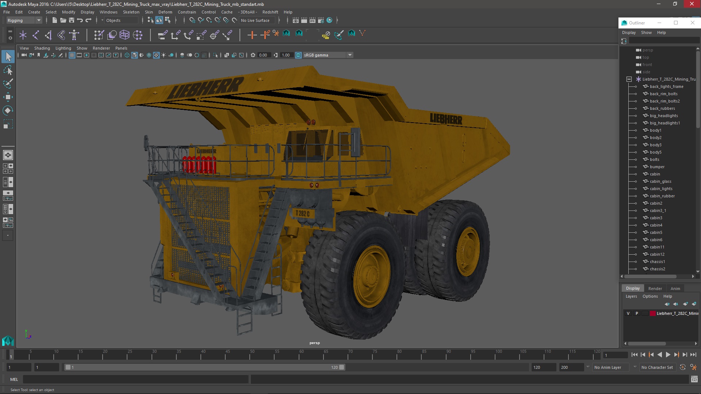This screenshot has width=701, height=394.
Task: Click the Create Lattice shelf icon
Action: pos(125,35)
